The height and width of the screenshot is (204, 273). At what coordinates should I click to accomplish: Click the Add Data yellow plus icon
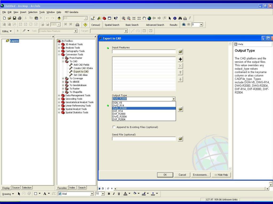click(x=59, y=18)
